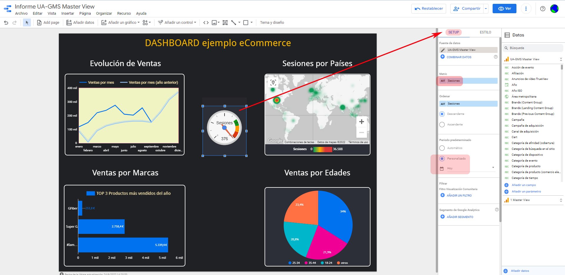Select Descendente sort order
The width and height of the screenshot is (565, 275).
pos(442,114)
